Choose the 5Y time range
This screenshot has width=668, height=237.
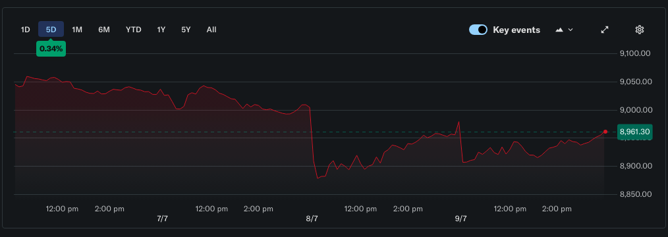[x=186, y=30]
